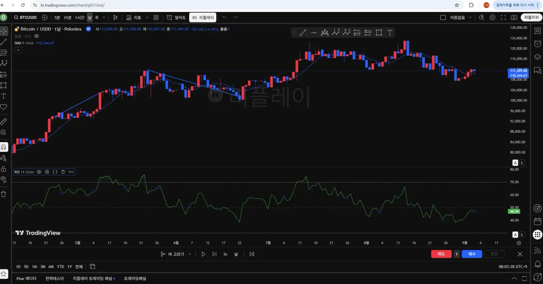543x284 pixels.
Task: Open RSI indicator settings gear
Action: pyautogui.click(x=47, y=172)
